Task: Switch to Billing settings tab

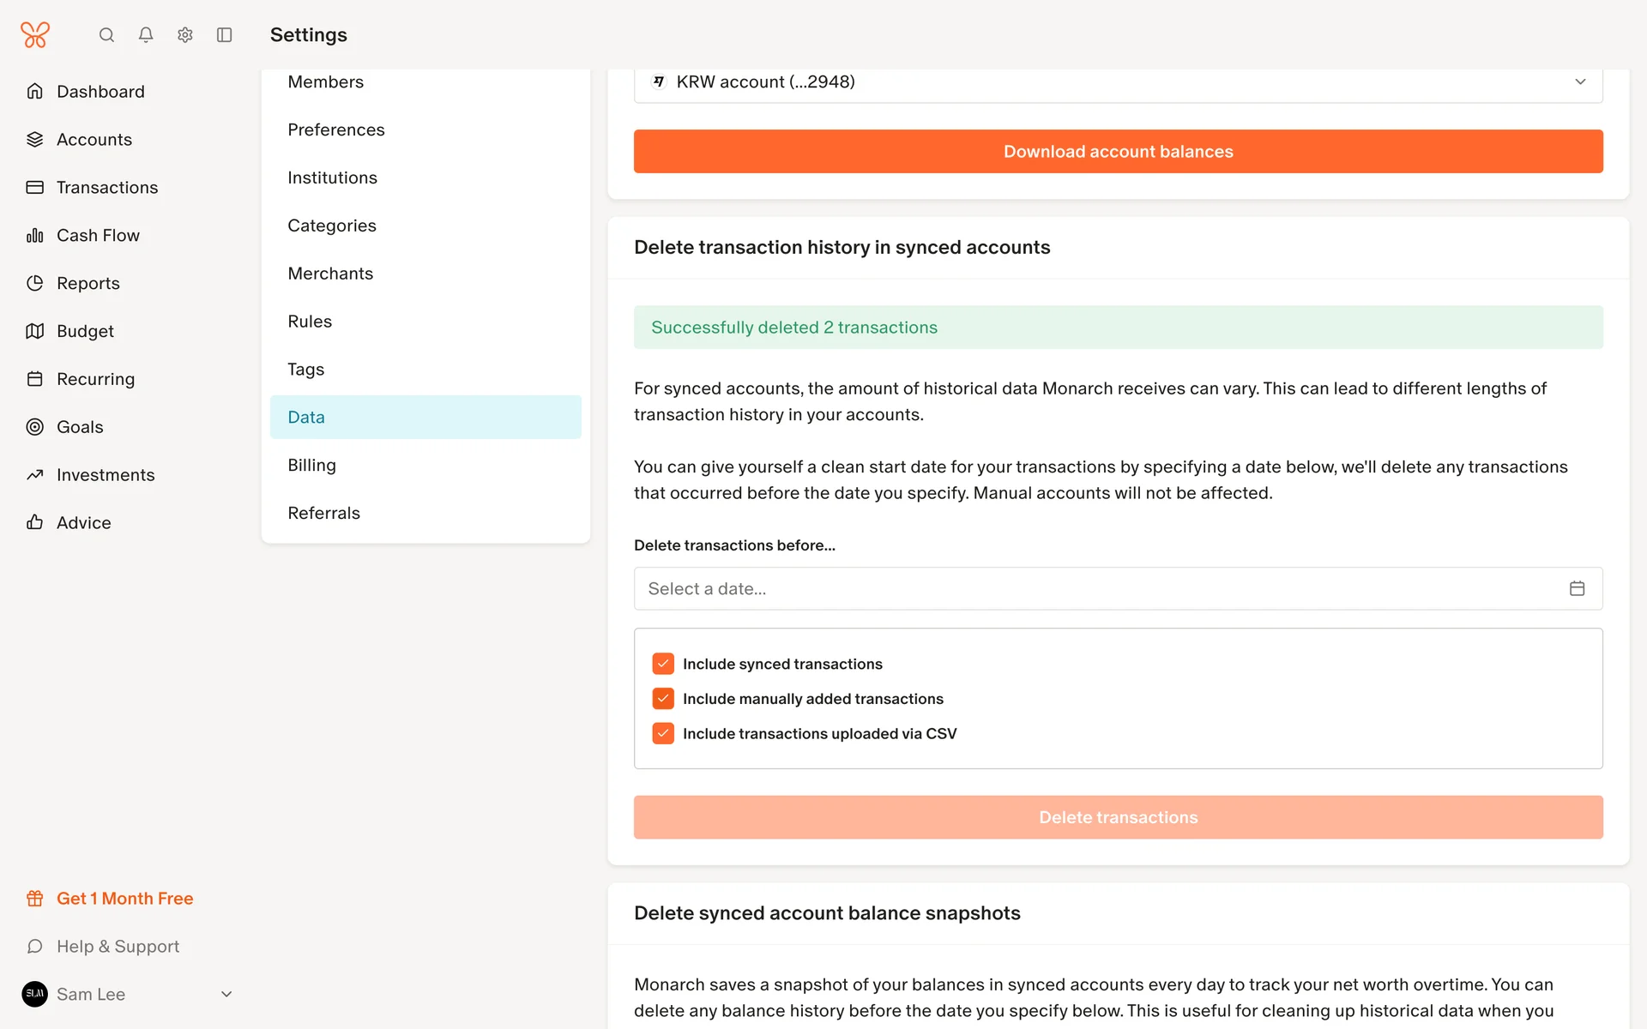Action: point(311,465)
